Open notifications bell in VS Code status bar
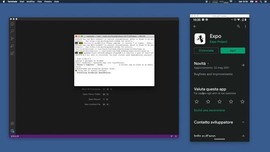The image size is (270, 152). (x=176, y=136)
